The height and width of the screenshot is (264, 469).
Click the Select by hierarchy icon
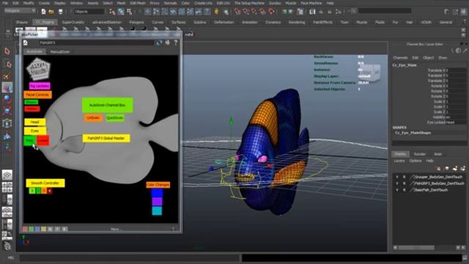point(112,12)
